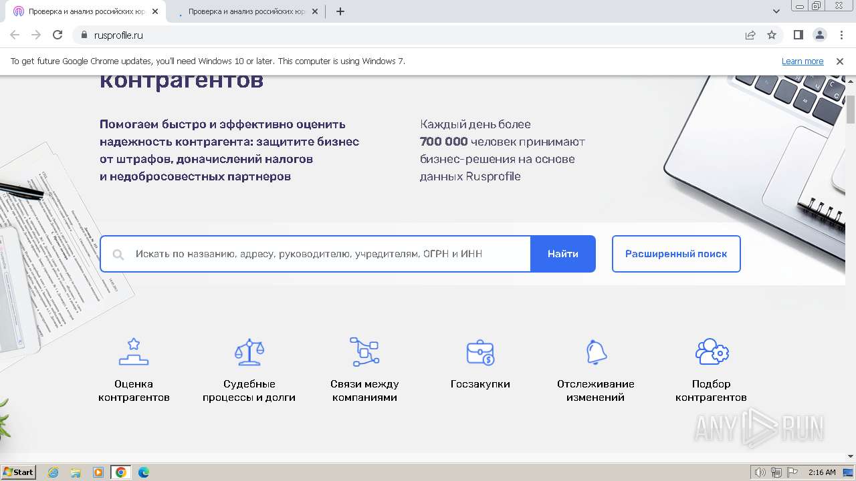The width and height of the screenshot is (856, 481).
Task: Open the Отслеживание изменений text link
Action: (x=596, y=391)
